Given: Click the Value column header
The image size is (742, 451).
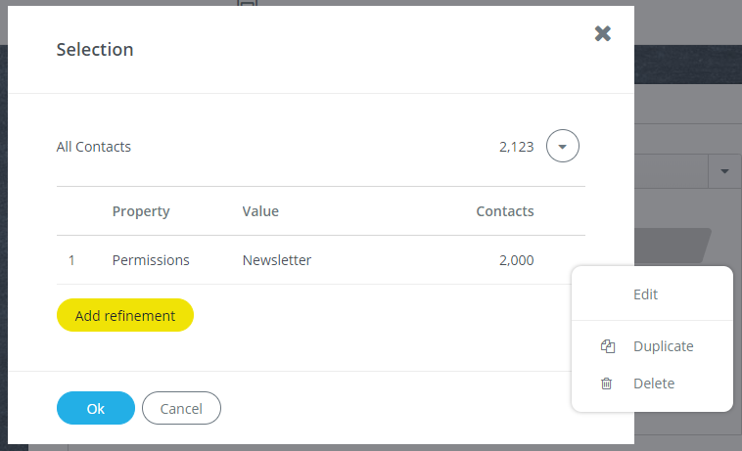Looking at the screenshot, I should pos(260,211).
